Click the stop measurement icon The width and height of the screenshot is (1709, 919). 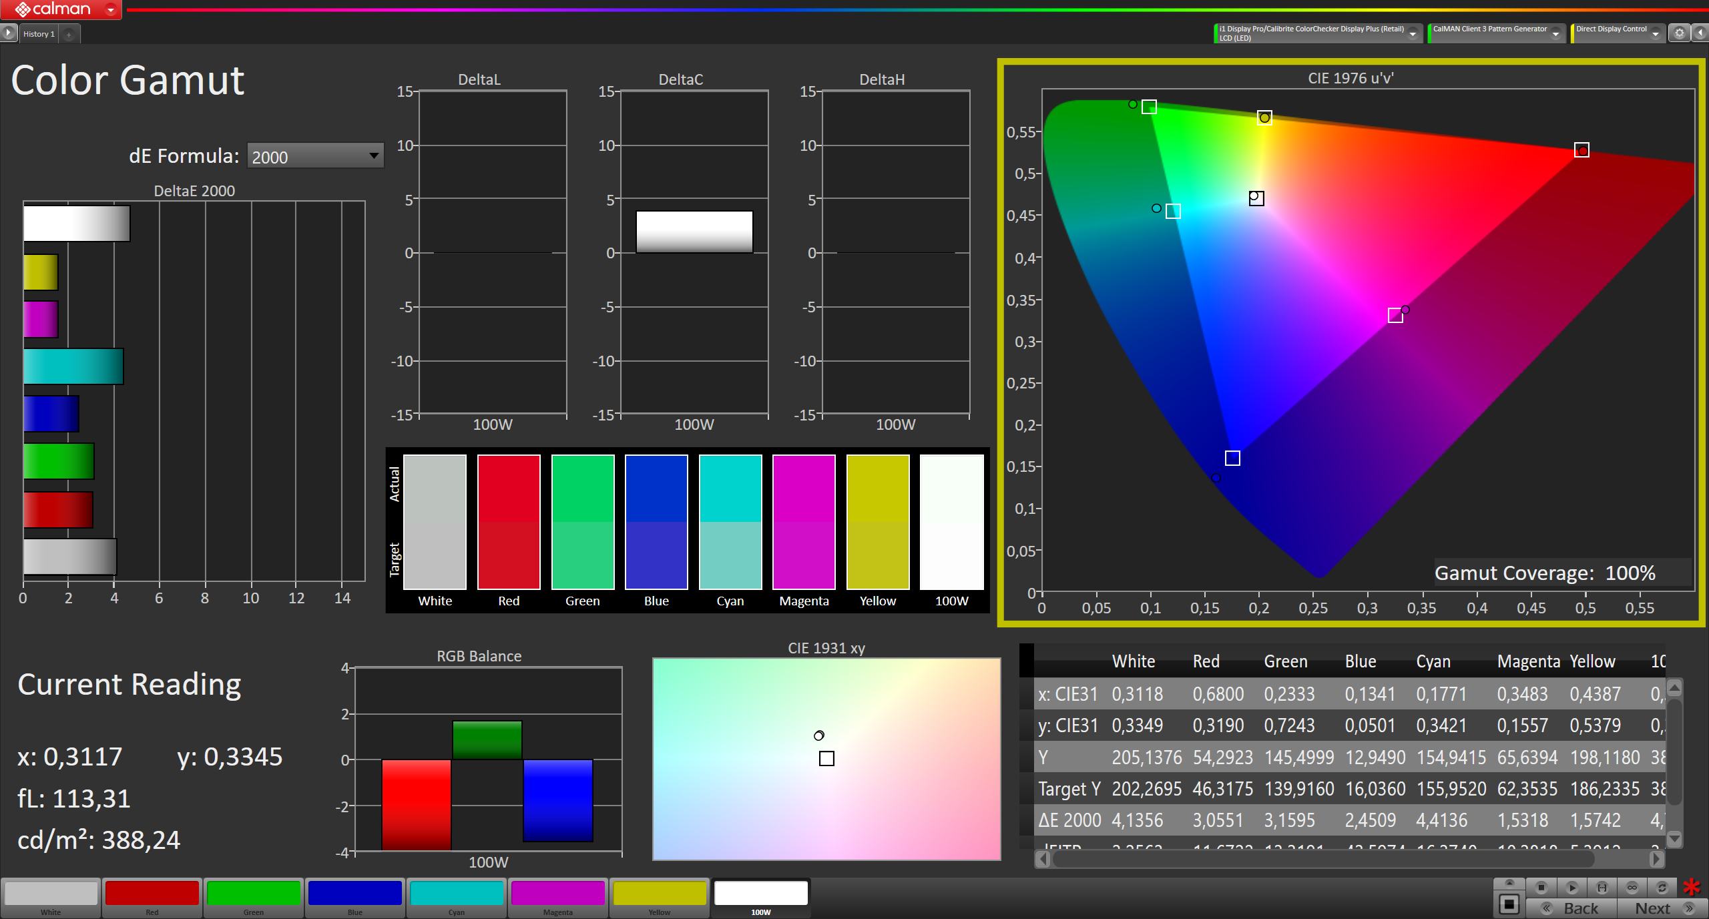[x=1541, y=887]
